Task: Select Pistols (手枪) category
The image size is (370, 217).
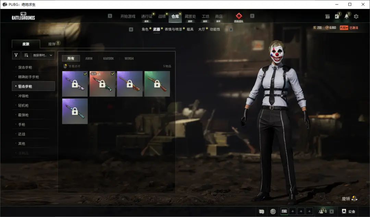Action: pyautogui.click(x=33, y=125)
